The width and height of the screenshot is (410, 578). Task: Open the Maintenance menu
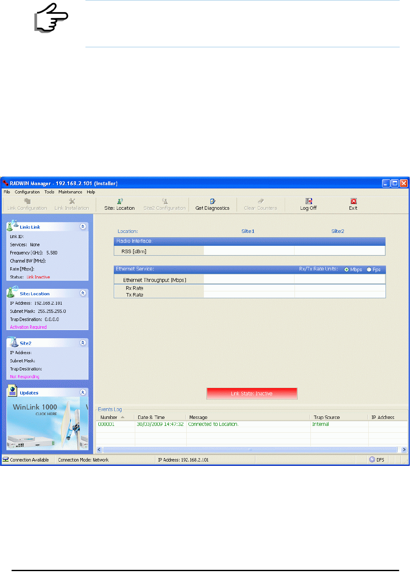70,192
